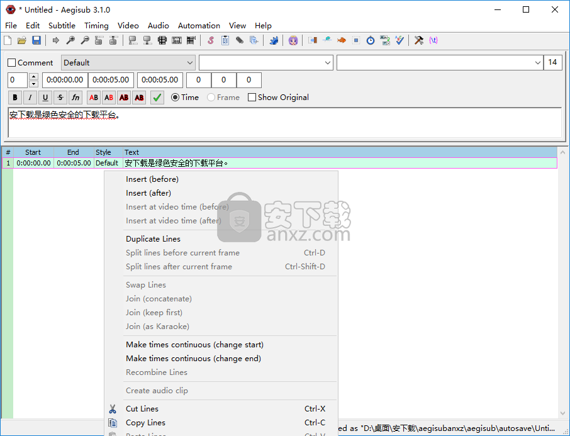This screenshot has height=436, width=570.
Task: Choose Insert (before) from context menu
Action: pos(221,179)
